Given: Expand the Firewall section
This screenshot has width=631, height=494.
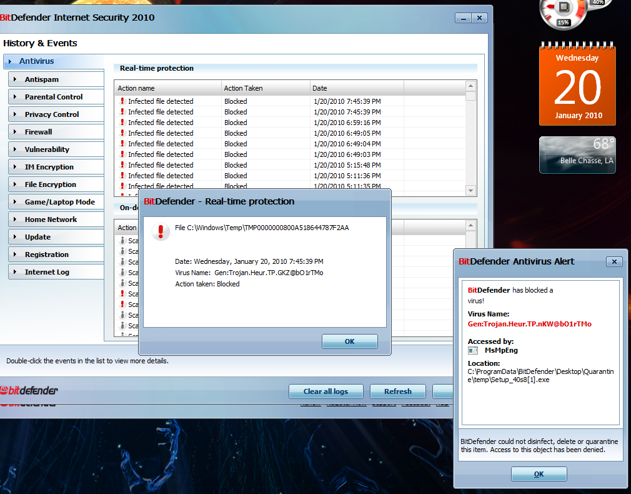Looking at the screenshot, I should coord(56,132).
